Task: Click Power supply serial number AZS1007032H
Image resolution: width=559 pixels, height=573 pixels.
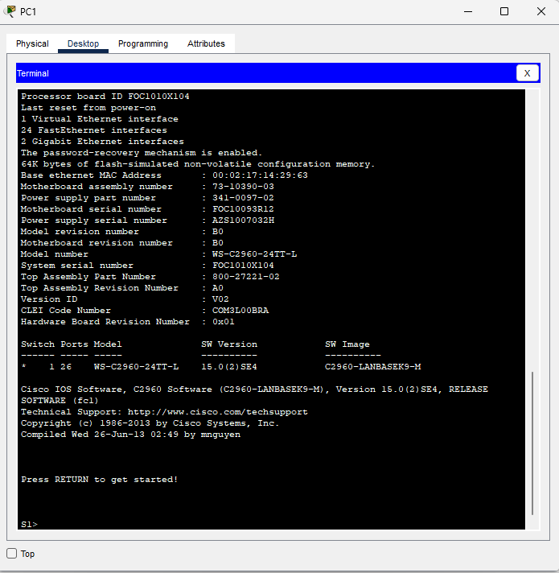Action: click(243, 221)
